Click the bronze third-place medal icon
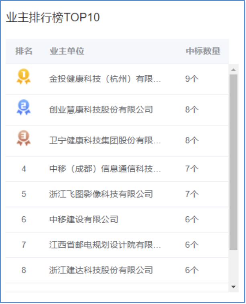The height and width of the screenshot is (304, 246). 24,138
